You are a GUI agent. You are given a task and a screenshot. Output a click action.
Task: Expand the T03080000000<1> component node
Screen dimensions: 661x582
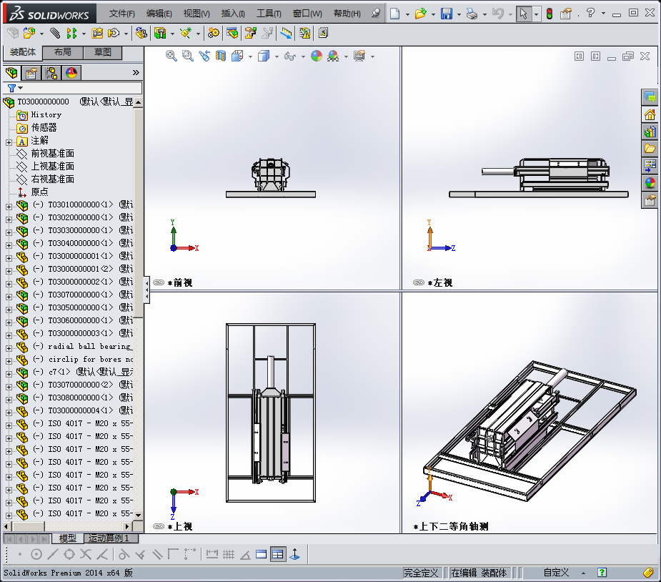pos(9,400)
